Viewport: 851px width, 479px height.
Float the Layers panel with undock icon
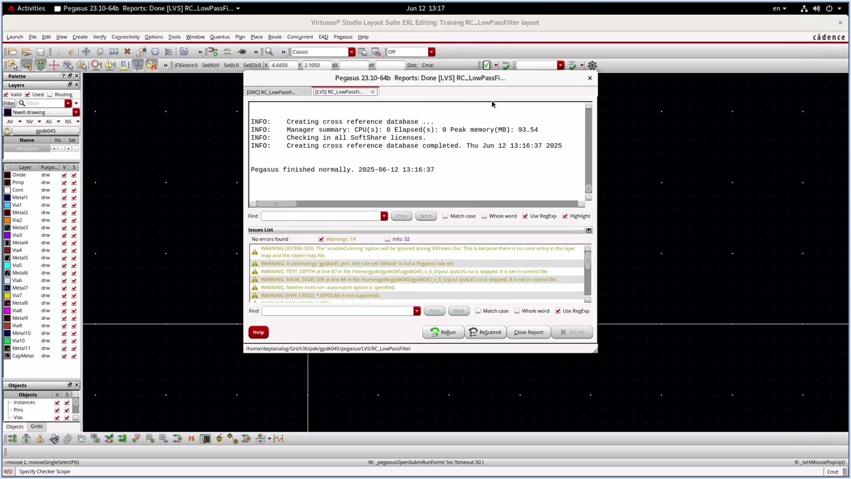pyautogui.click(x=70, y=85)
